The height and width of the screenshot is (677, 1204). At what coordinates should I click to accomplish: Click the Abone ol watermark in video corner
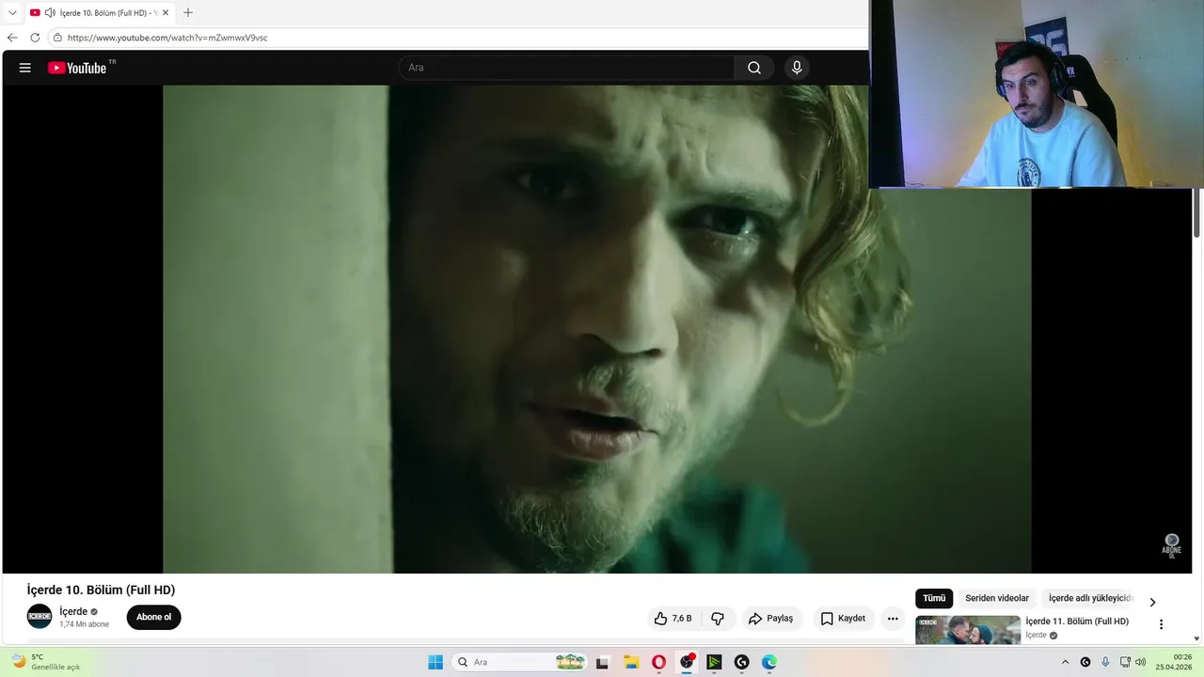(x=1172, y=545)
